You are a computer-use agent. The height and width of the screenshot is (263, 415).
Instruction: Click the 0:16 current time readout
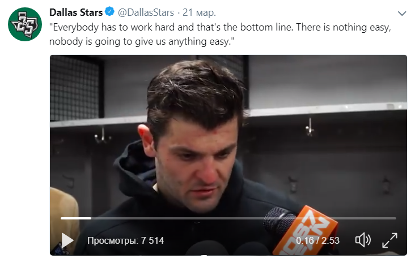pyautogui.click(x=304, y=240)
